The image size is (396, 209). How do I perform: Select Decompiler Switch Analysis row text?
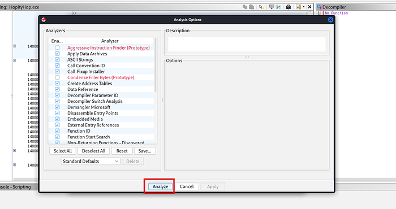click(94, 101)
